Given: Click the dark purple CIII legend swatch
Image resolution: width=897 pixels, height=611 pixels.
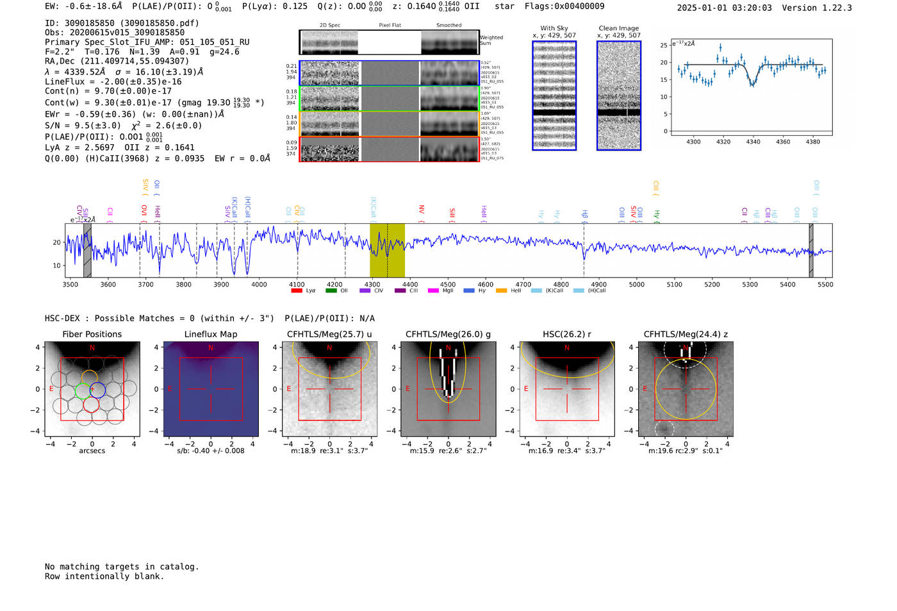Looking at the screenshot, I should (400, 290).
